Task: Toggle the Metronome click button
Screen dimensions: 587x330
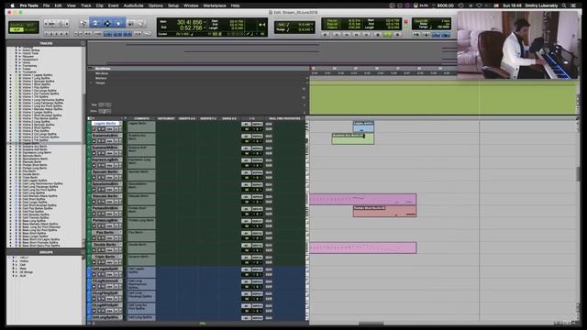Action: coord(426,35)
